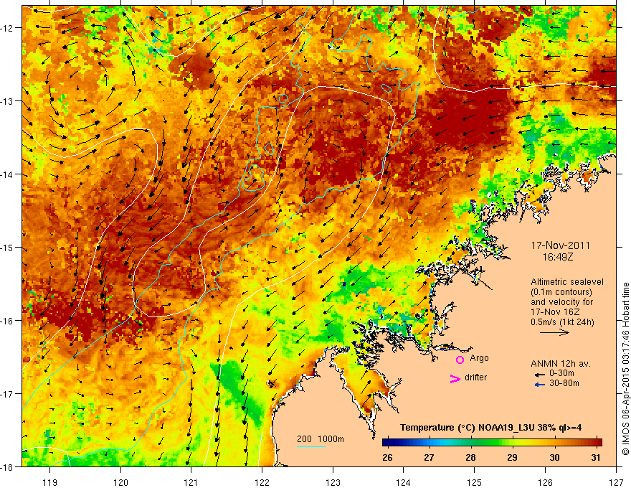631x488 pixels.
Task: Click color bar tick label 27
Action: (429, 458)
